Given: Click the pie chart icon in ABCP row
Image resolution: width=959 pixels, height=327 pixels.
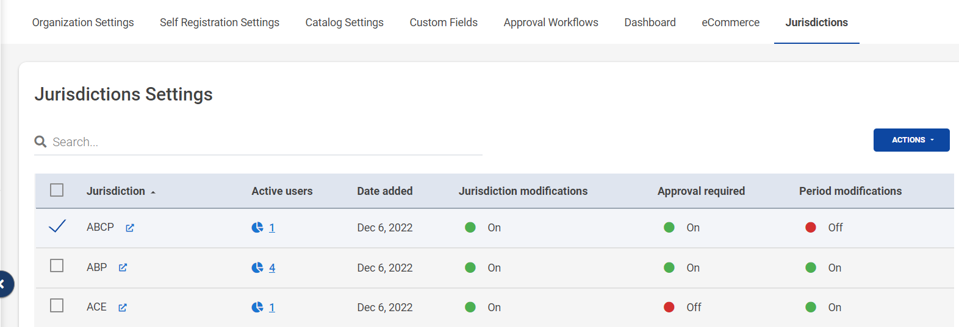Looking at the screenshot, I should point(257,228).
